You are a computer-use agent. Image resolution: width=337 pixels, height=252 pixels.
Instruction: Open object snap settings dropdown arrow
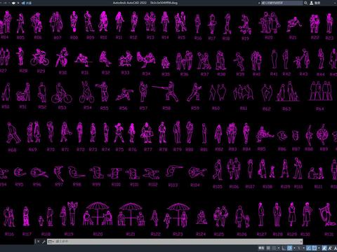tap(319, 248)
